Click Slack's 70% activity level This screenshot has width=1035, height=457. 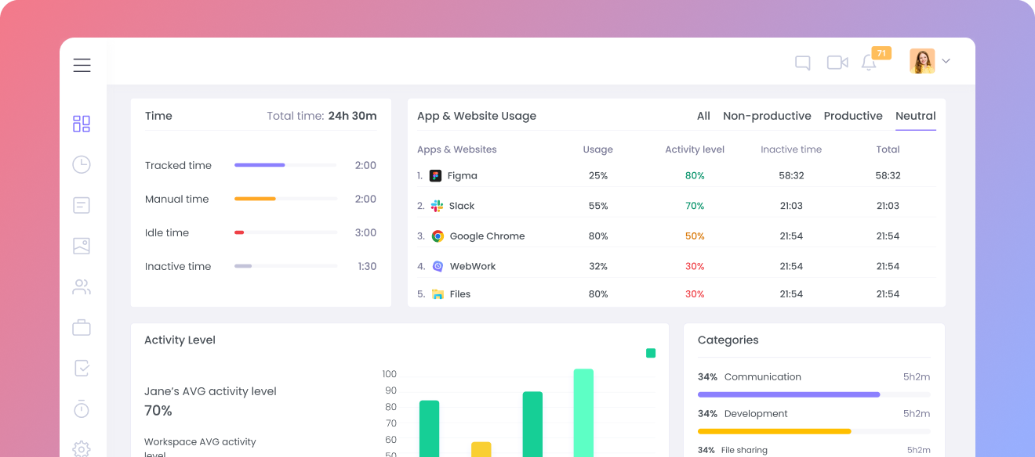695,206
